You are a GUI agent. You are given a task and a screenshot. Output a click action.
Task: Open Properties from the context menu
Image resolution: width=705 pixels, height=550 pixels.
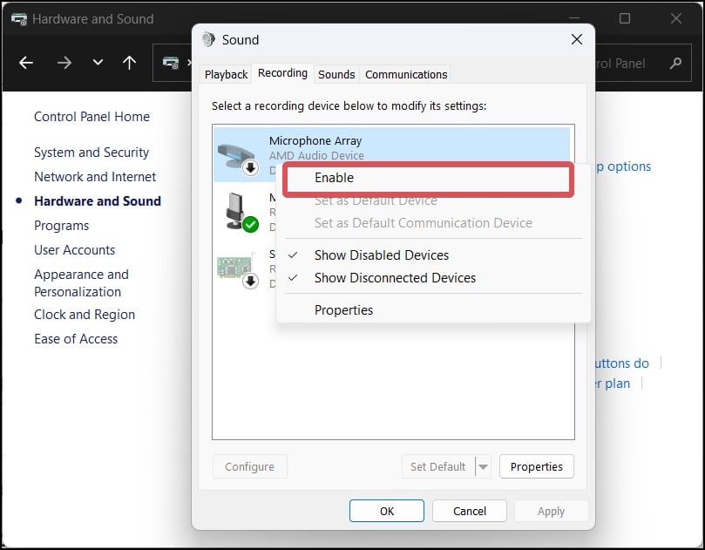[343, 310]
